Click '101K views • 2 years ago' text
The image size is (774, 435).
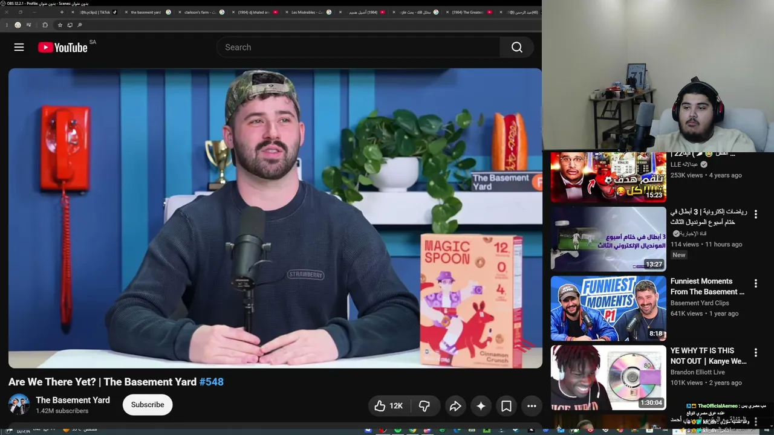pyautogui.click(x=706, y=383)
